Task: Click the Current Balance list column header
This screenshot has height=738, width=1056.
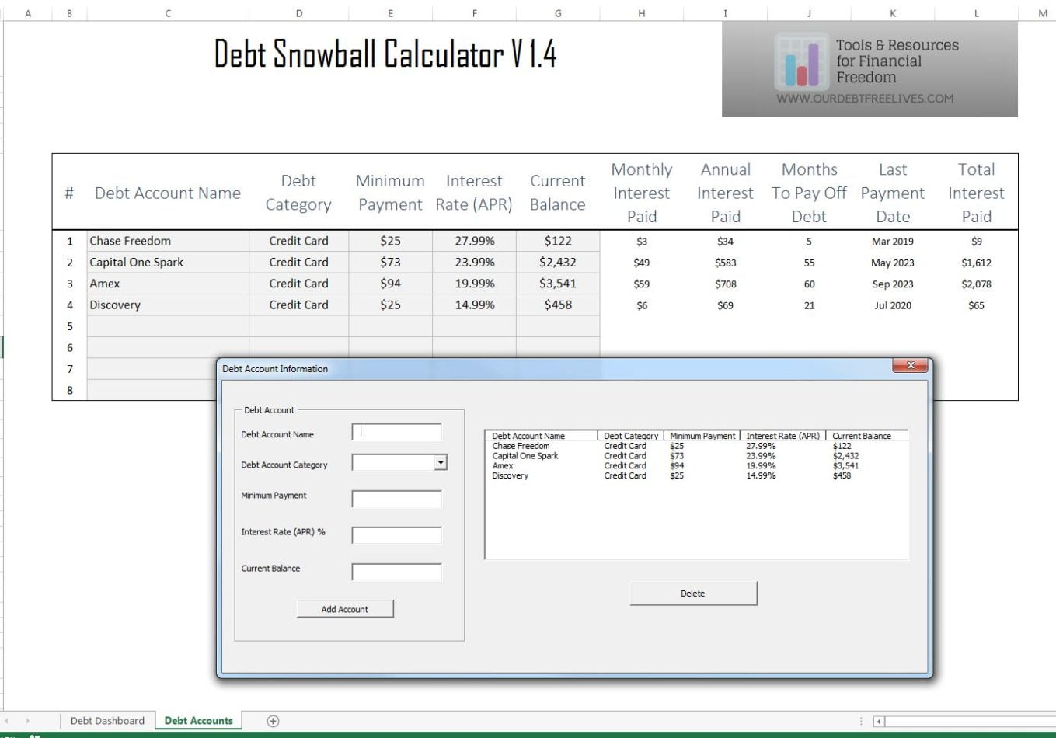Action: [866, 436]
